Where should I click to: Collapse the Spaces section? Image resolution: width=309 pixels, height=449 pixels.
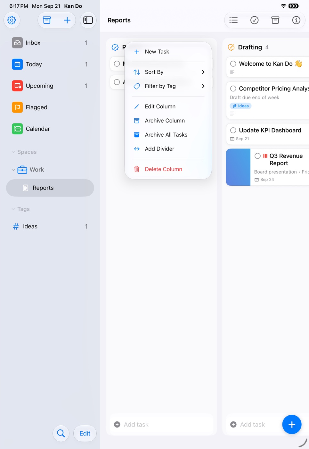pyautogui.click(x=13, y=152)
